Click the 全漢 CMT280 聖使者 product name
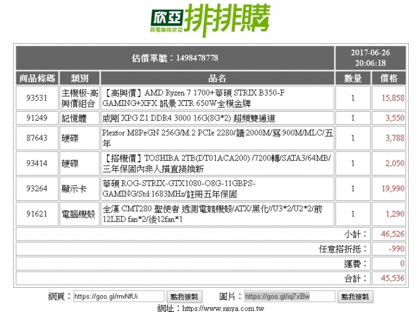The image size is (414, 312). tap(212, 214)
